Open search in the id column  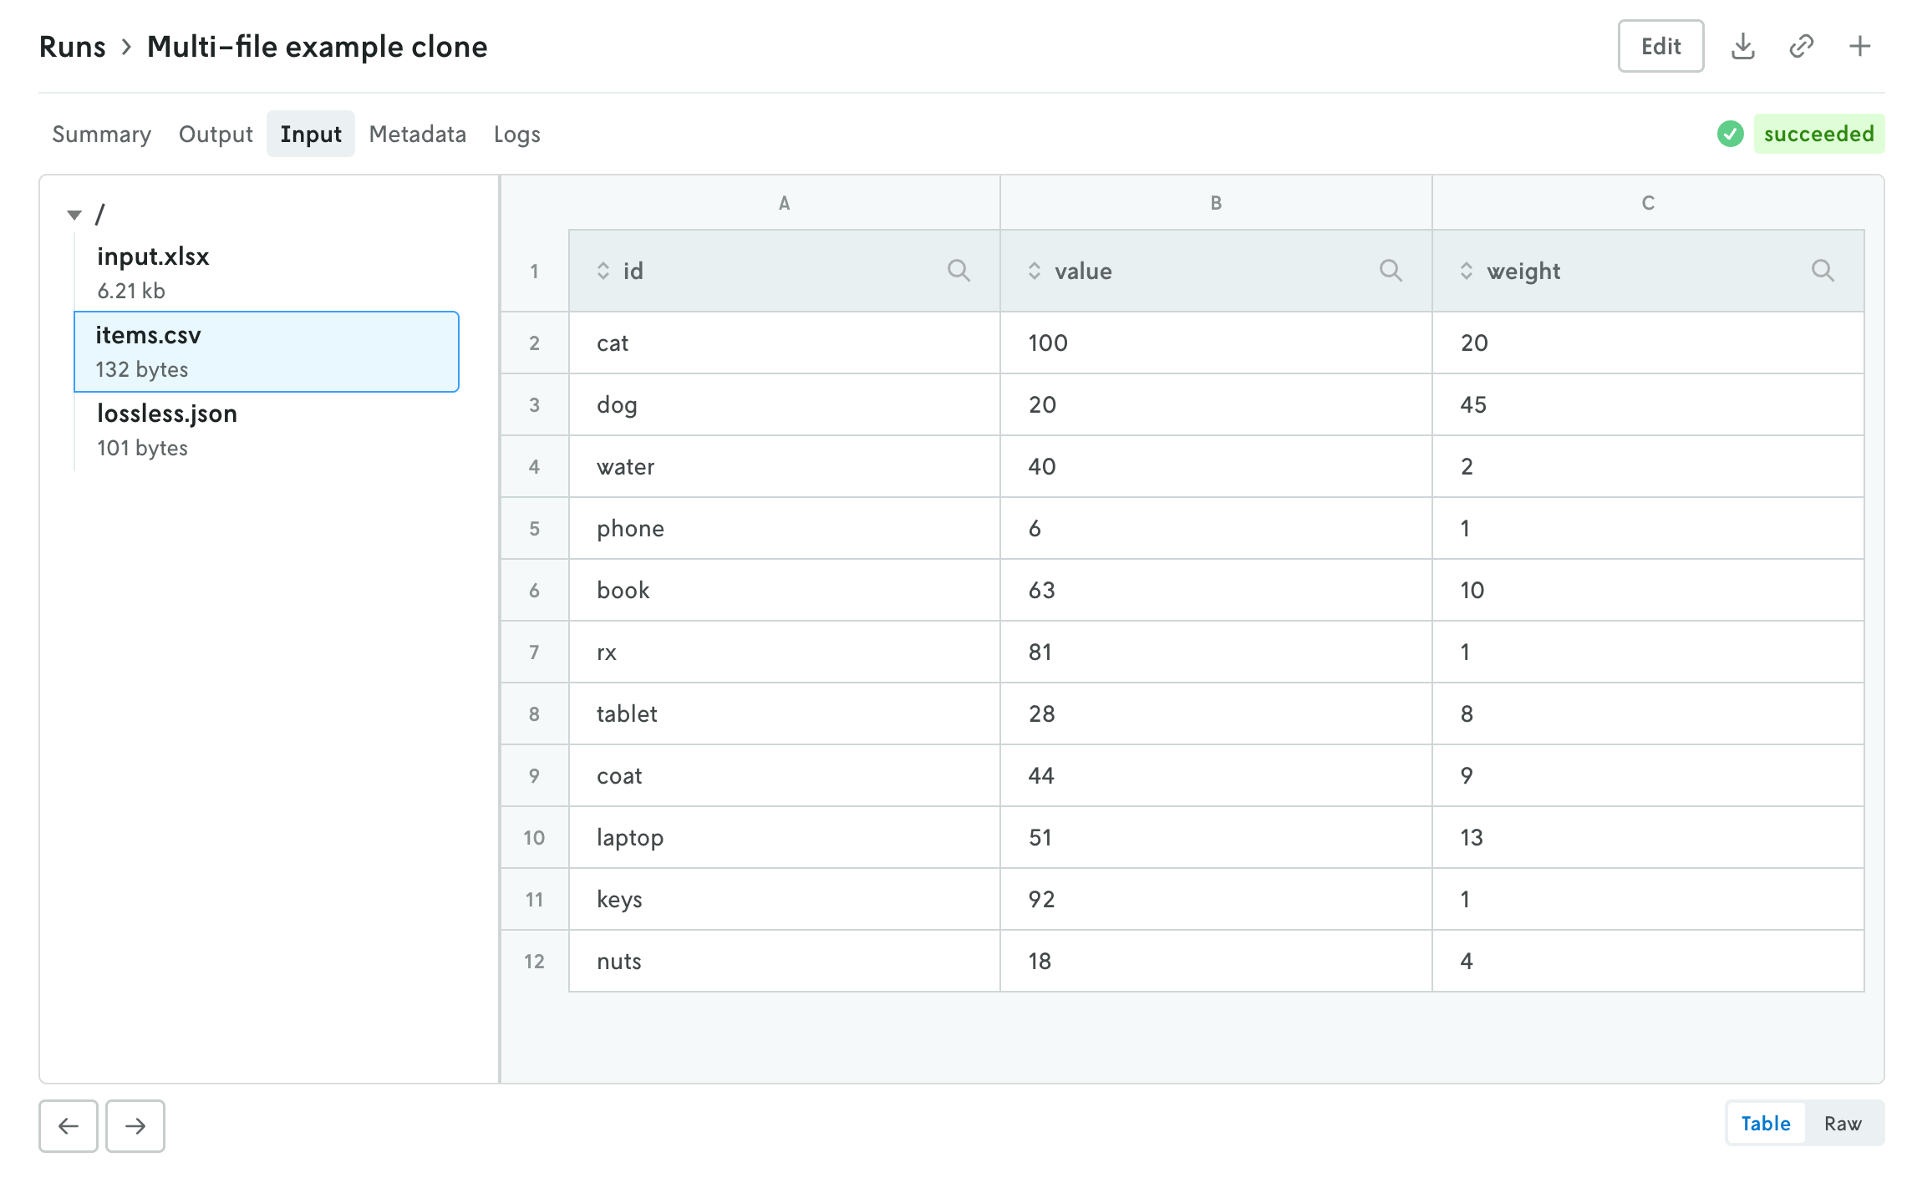[x=959, y=270]
